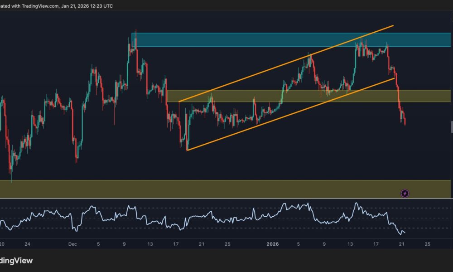The image size is (453, 272).
Task: Click the 13 date label on the axis
Action: [149, 243]
